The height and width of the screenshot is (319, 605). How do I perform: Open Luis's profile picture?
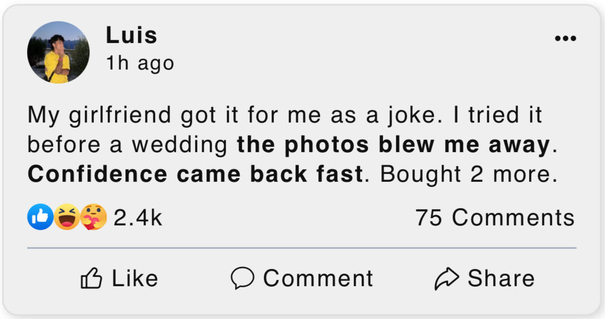[x=58, y=52]
